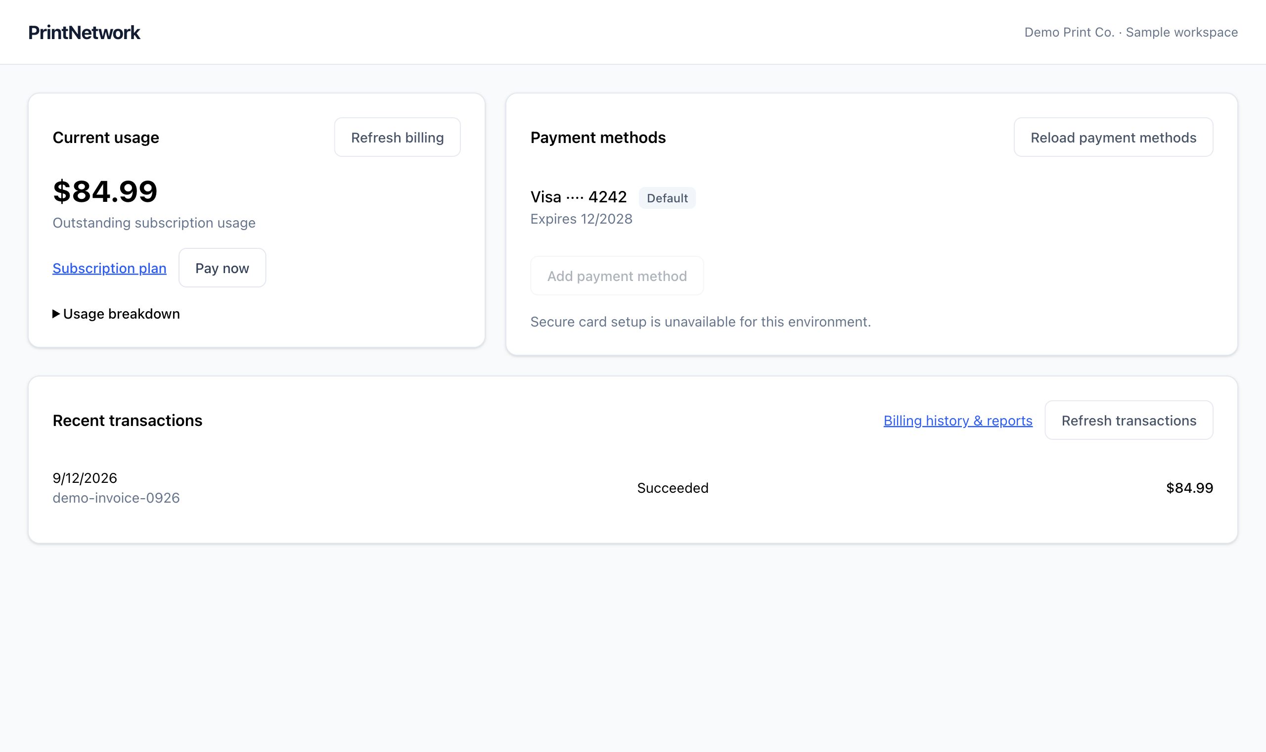Click the Default badge on Visa card
This screenshot has height=752, width=1266.
click(667, 198)
